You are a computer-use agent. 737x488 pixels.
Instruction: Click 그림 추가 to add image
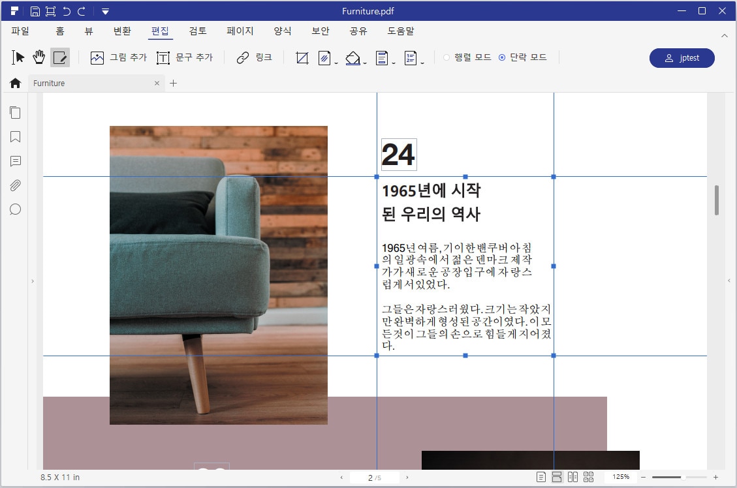(118, 57)
